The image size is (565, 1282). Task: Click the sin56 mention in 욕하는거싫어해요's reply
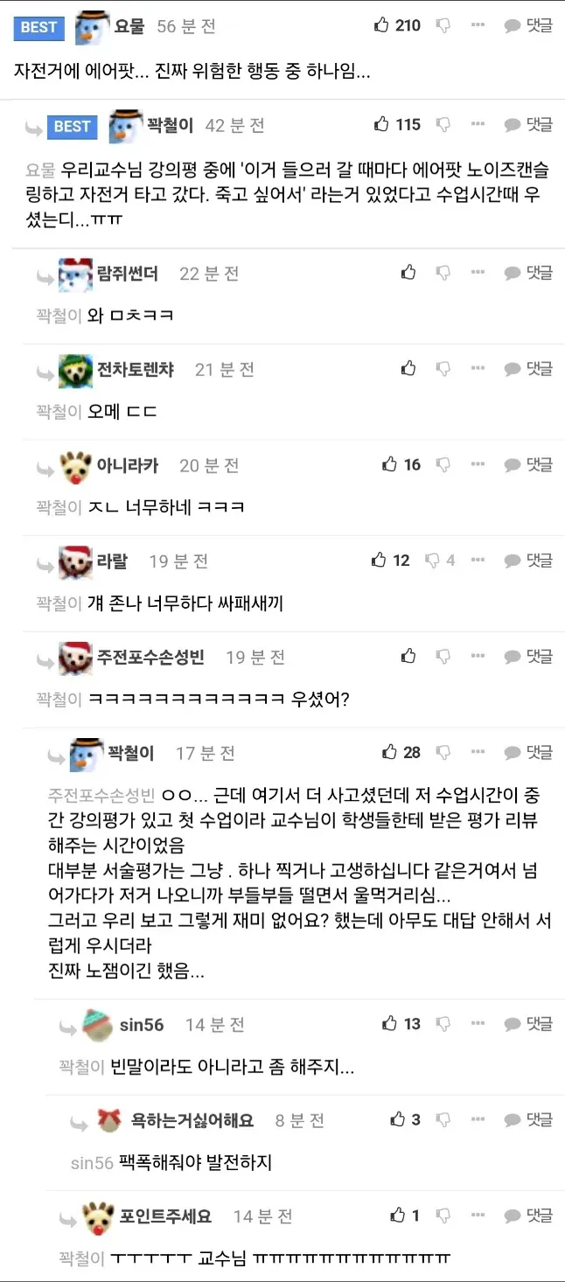(92, 1162)
